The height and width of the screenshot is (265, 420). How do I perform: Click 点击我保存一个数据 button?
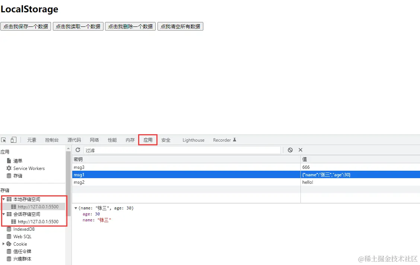pyautogui.click(x=26, y=26)
